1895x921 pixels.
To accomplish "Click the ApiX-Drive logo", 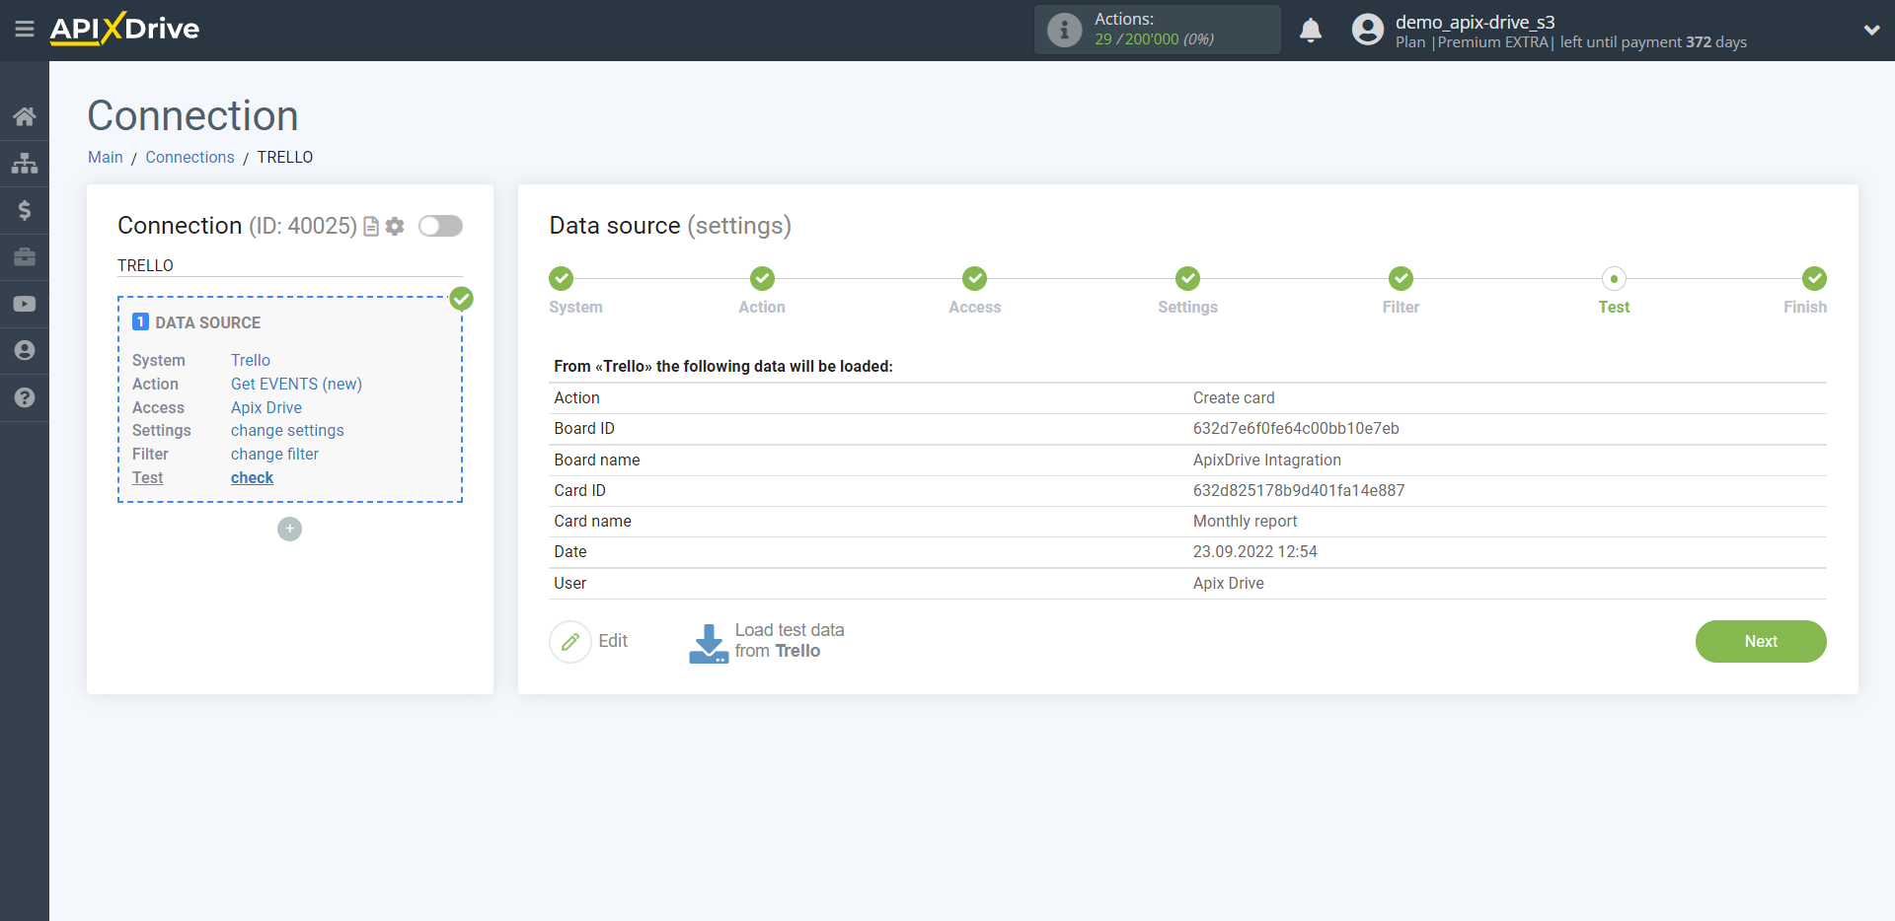I will pyautogui.click(x=124, y=29).
